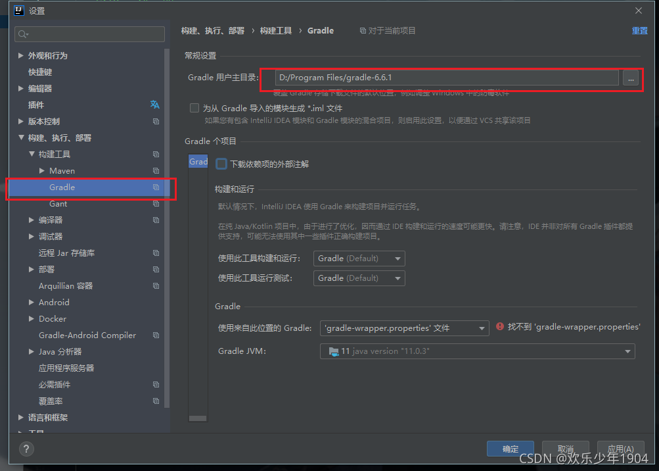Select the Grad project entry in project list
659x471 pixels.
[x=198, y=161]
